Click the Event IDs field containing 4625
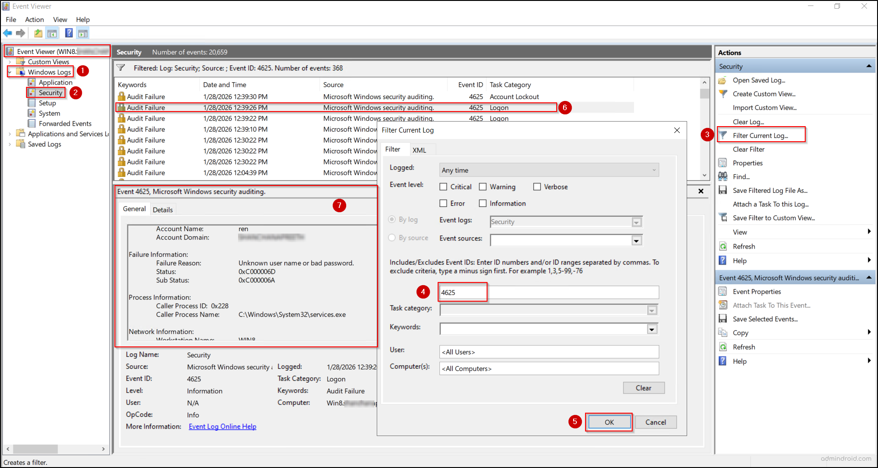878x468 pixels. [462, 292]
